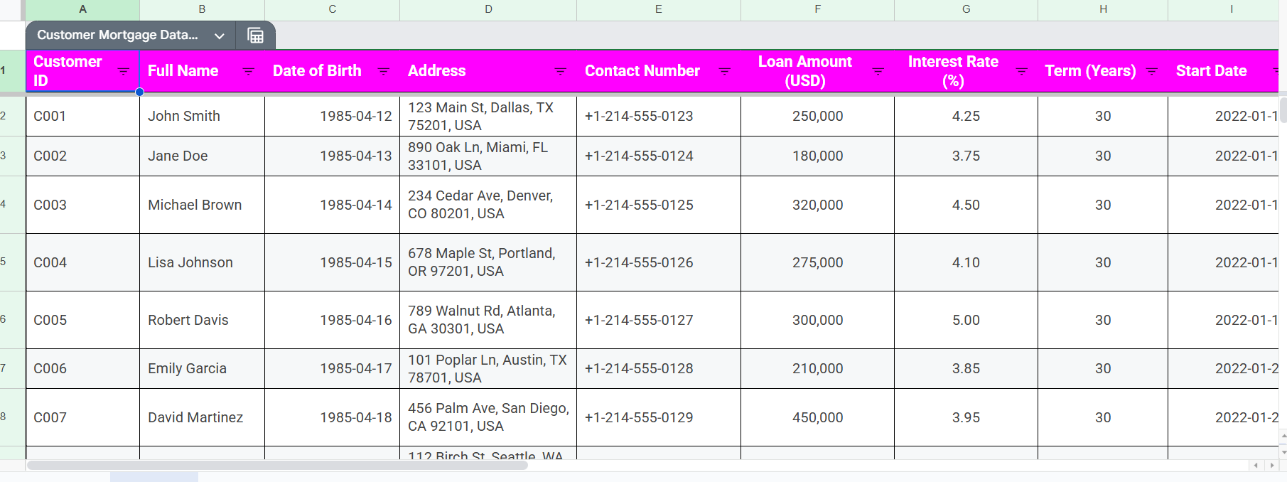Open the Full Name column filter
Viewport: 1287px width, 482px height.
click(248, 71)
